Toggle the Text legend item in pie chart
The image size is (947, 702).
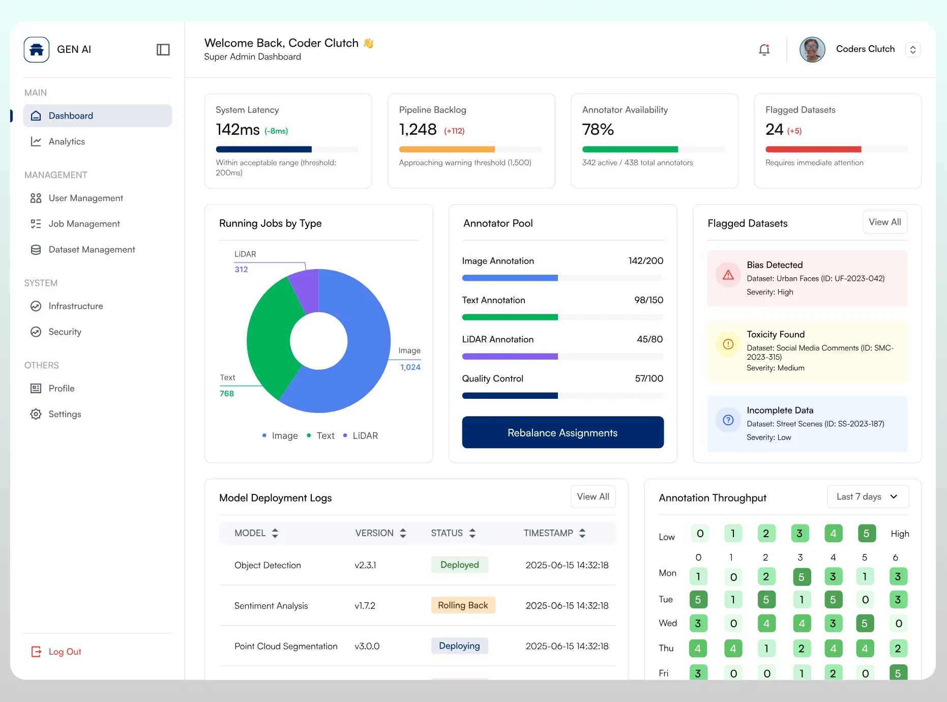click(x=321, y=435)
